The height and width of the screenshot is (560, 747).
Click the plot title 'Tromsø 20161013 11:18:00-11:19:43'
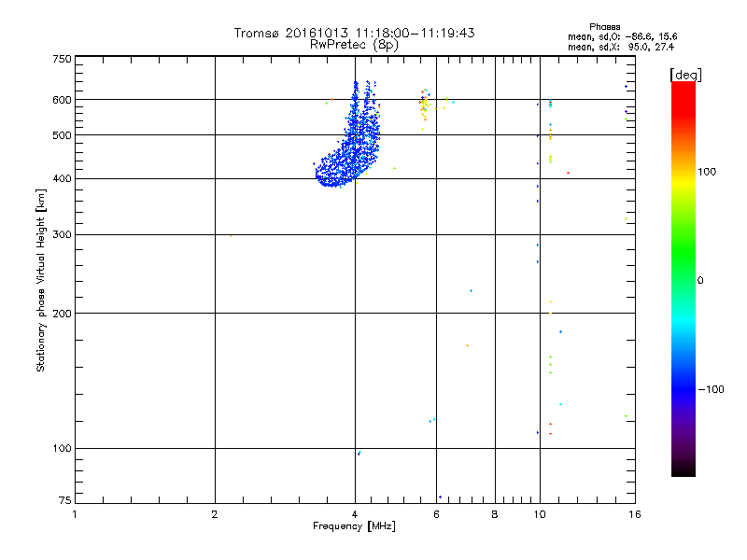click(354, 33)
